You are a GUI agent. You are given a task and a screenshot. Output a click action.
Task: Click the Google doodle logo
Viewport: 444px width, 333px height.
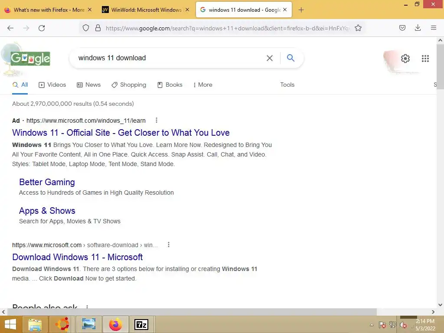coord(30,59)
